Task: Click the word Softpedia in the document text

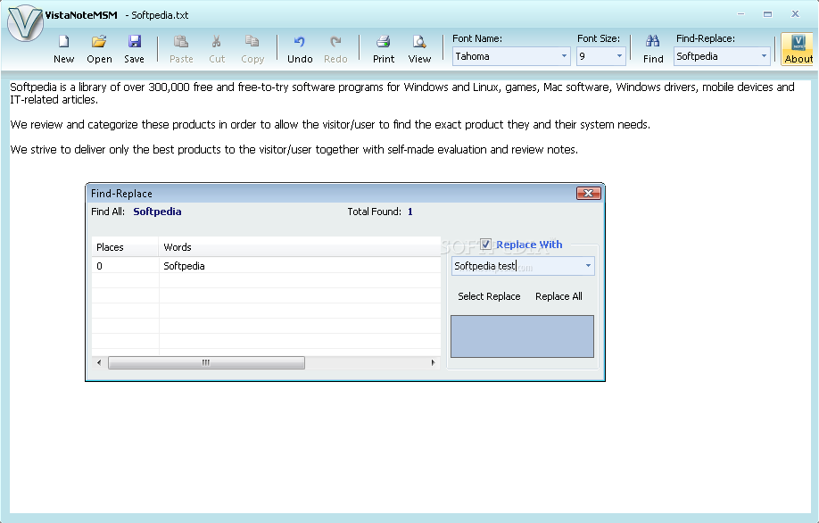Action: [x=33, y=87]
